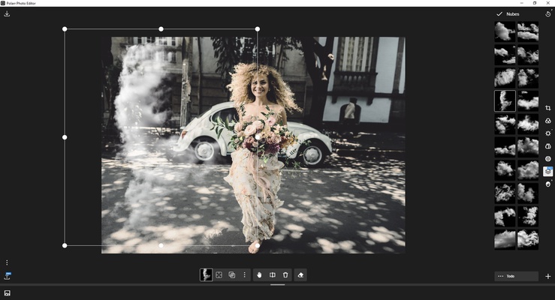Click the right-middle handle over the bouquet
555x300 pixels.
(x=258, y=137)
